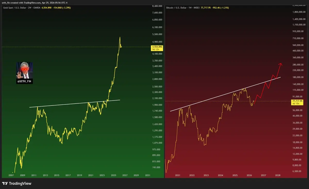Image resolution: width=309 pixels, height=189 pixels.
Task: Click 4,100.000 on the gold price scale
Action: (x=157, y=54)
